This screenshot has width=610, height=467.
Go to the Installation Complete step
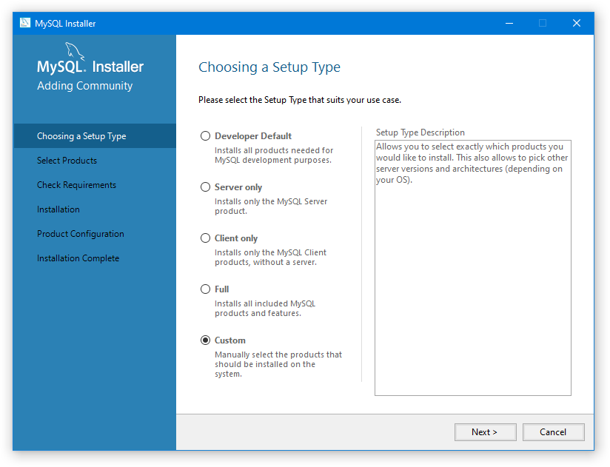tap(78, 258)
